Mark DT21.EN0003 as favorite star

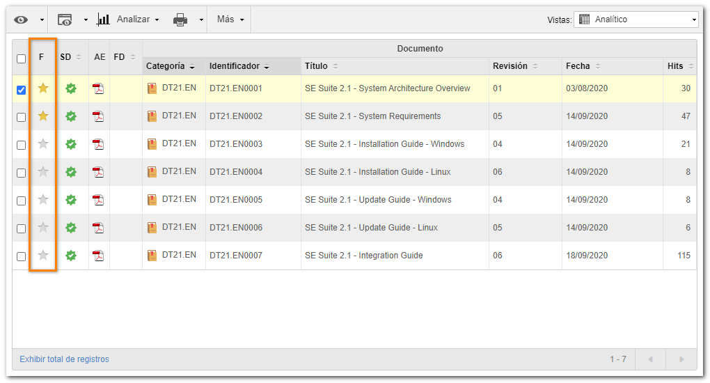point(43,144)
